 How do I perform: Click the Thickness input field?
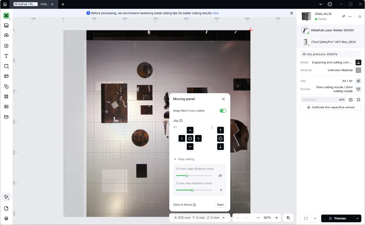[323, 99]
